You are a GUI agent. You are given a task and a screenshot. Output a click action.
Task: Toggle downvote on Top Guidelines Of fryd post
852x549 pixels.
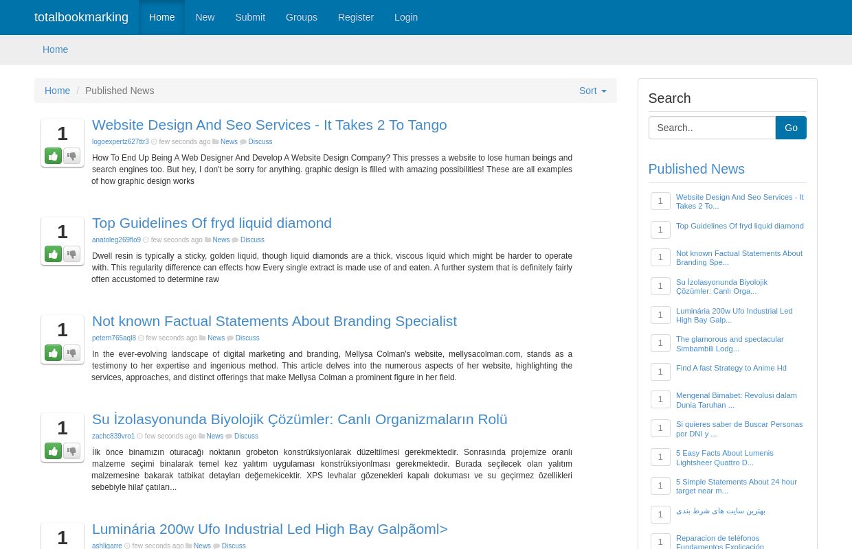coord(71,254)
